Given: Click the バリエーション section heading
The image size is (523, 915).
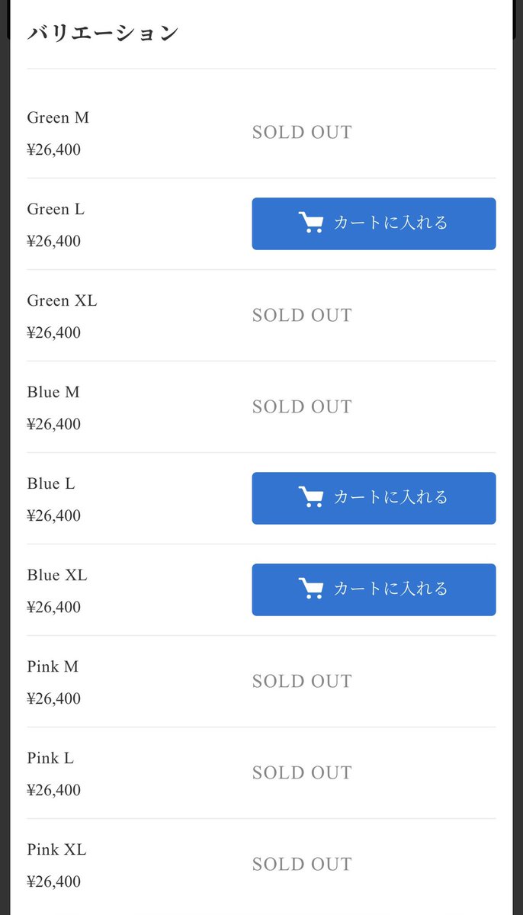Looking at the screenshot, I should [x=103, y=33].
